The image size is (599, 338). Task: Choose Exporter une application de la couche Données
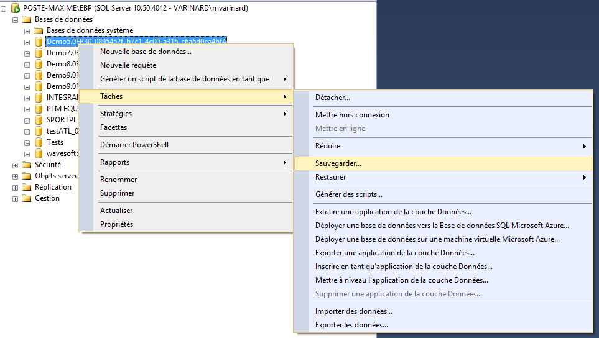[x=443, y=253]
